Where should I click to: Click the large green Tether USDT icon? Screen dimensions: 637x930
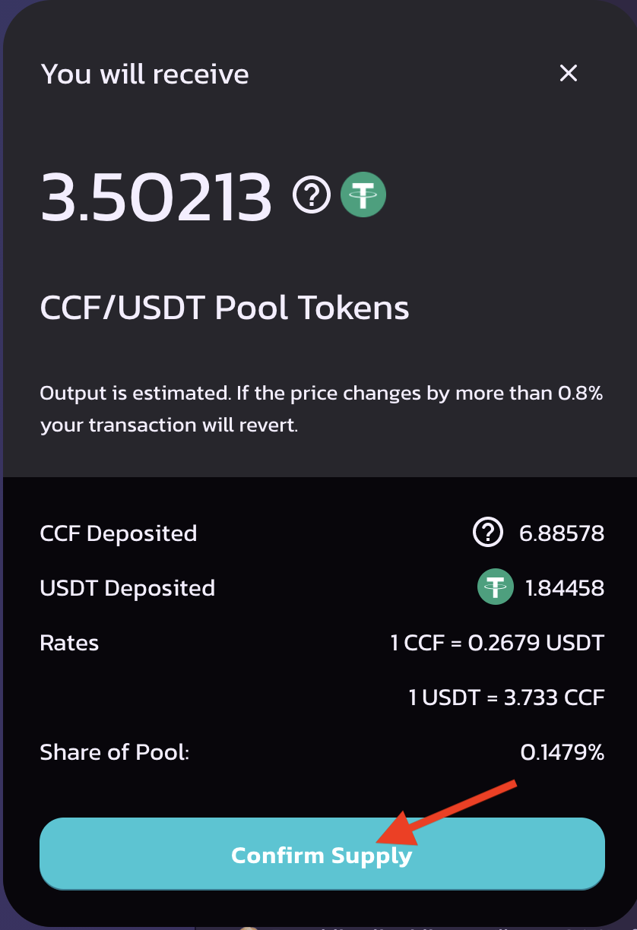coord(363,195)
